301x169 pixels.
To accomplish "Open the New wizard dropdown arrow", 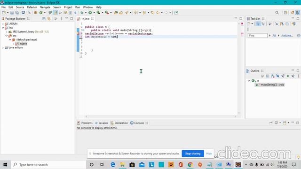I will point(8,13).
